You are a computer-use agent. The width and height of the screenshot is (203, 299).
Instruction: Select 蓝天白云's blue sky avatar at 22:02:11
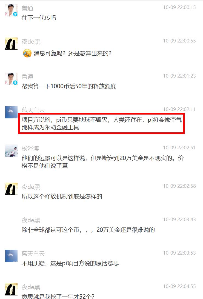point(11,112)
